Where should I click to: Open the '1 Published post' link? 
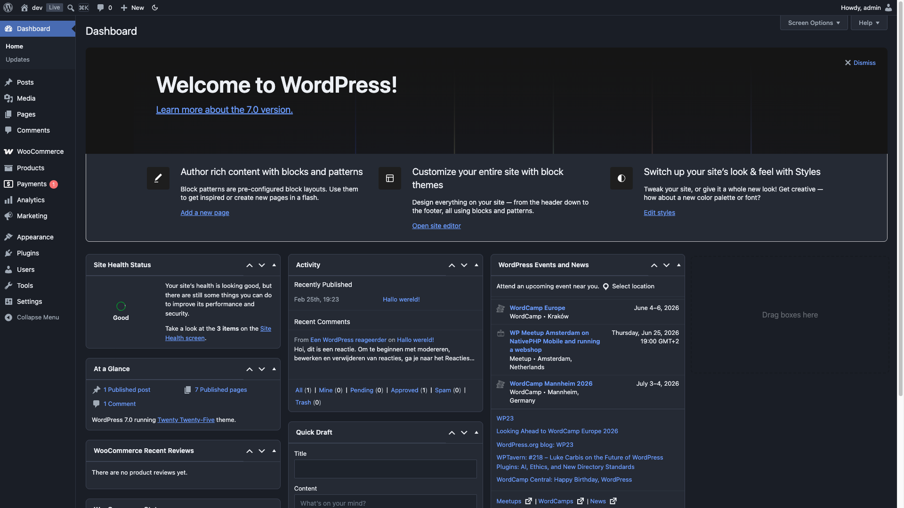click(127, 390)
